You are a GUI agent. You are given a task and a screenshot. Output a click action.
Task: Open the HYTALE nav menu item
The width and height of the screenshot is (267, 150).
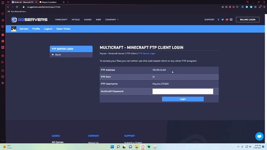[76, 20]
